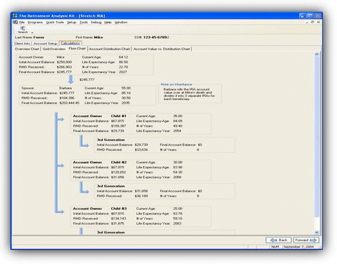This screenshot has height=264, width=337.
Task: Click the document icon beside File menu
Action: [x=16, y=22]
